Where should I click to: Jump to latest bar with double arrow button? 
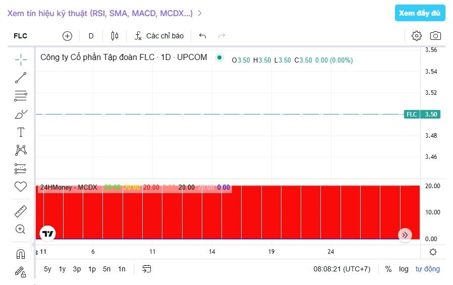click(405, 235)
